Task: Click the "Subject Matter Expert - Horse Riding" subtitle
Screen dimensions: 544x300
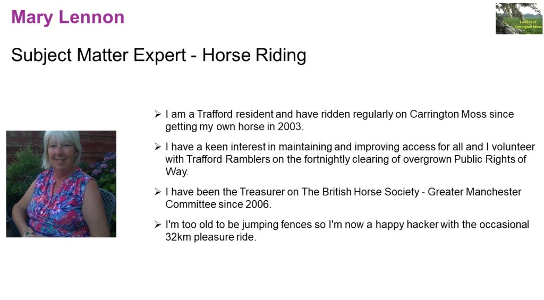Action: tap(158, 55)
